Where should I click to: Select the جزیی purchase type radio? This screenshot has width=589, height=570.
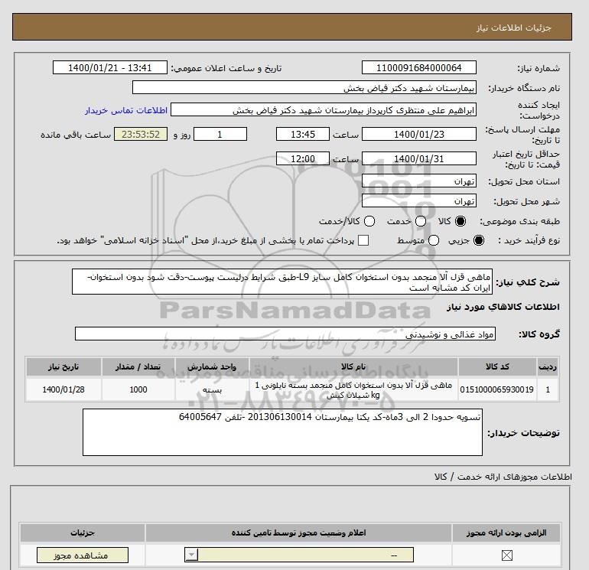[x=479, y=240]
